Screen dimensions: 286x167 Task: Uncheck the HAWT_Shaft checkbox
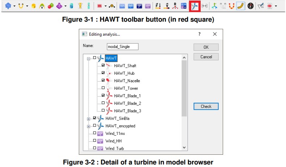pyautogui.click(x=103, y=66)
